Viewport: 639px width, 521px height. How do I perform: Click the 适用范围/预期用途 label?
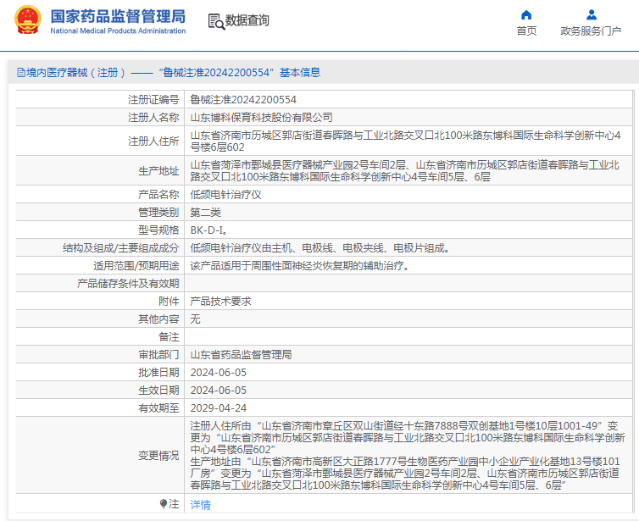[x=136, y=266]
